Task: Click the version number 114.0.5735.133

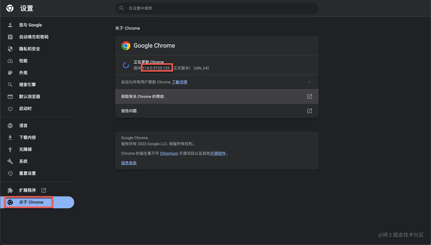Action: [156, 68]
